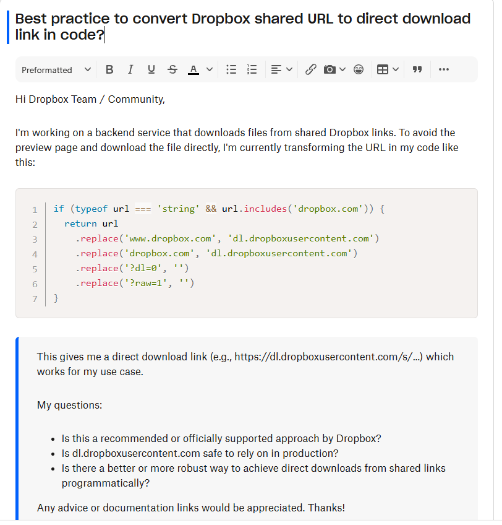The image size is (502, 525).
Task: Toggle bold formatting
Action: (x=109, y=69)
